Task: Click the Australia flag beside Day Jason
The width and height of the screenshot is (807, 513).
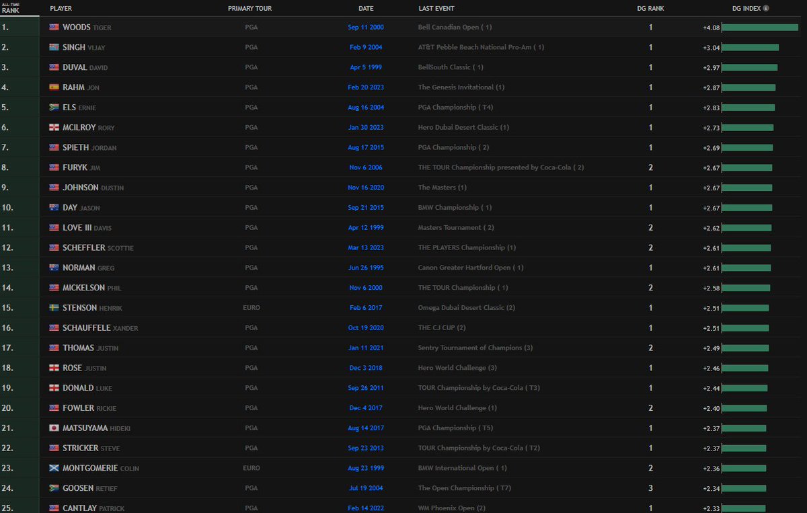Action: click(54, 208)
